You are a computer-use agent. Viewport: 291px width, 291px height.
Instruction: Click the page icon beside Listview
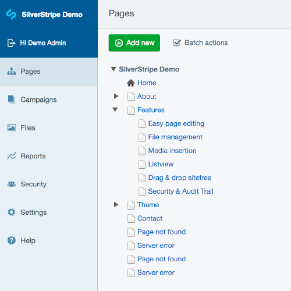click(142, 164)
